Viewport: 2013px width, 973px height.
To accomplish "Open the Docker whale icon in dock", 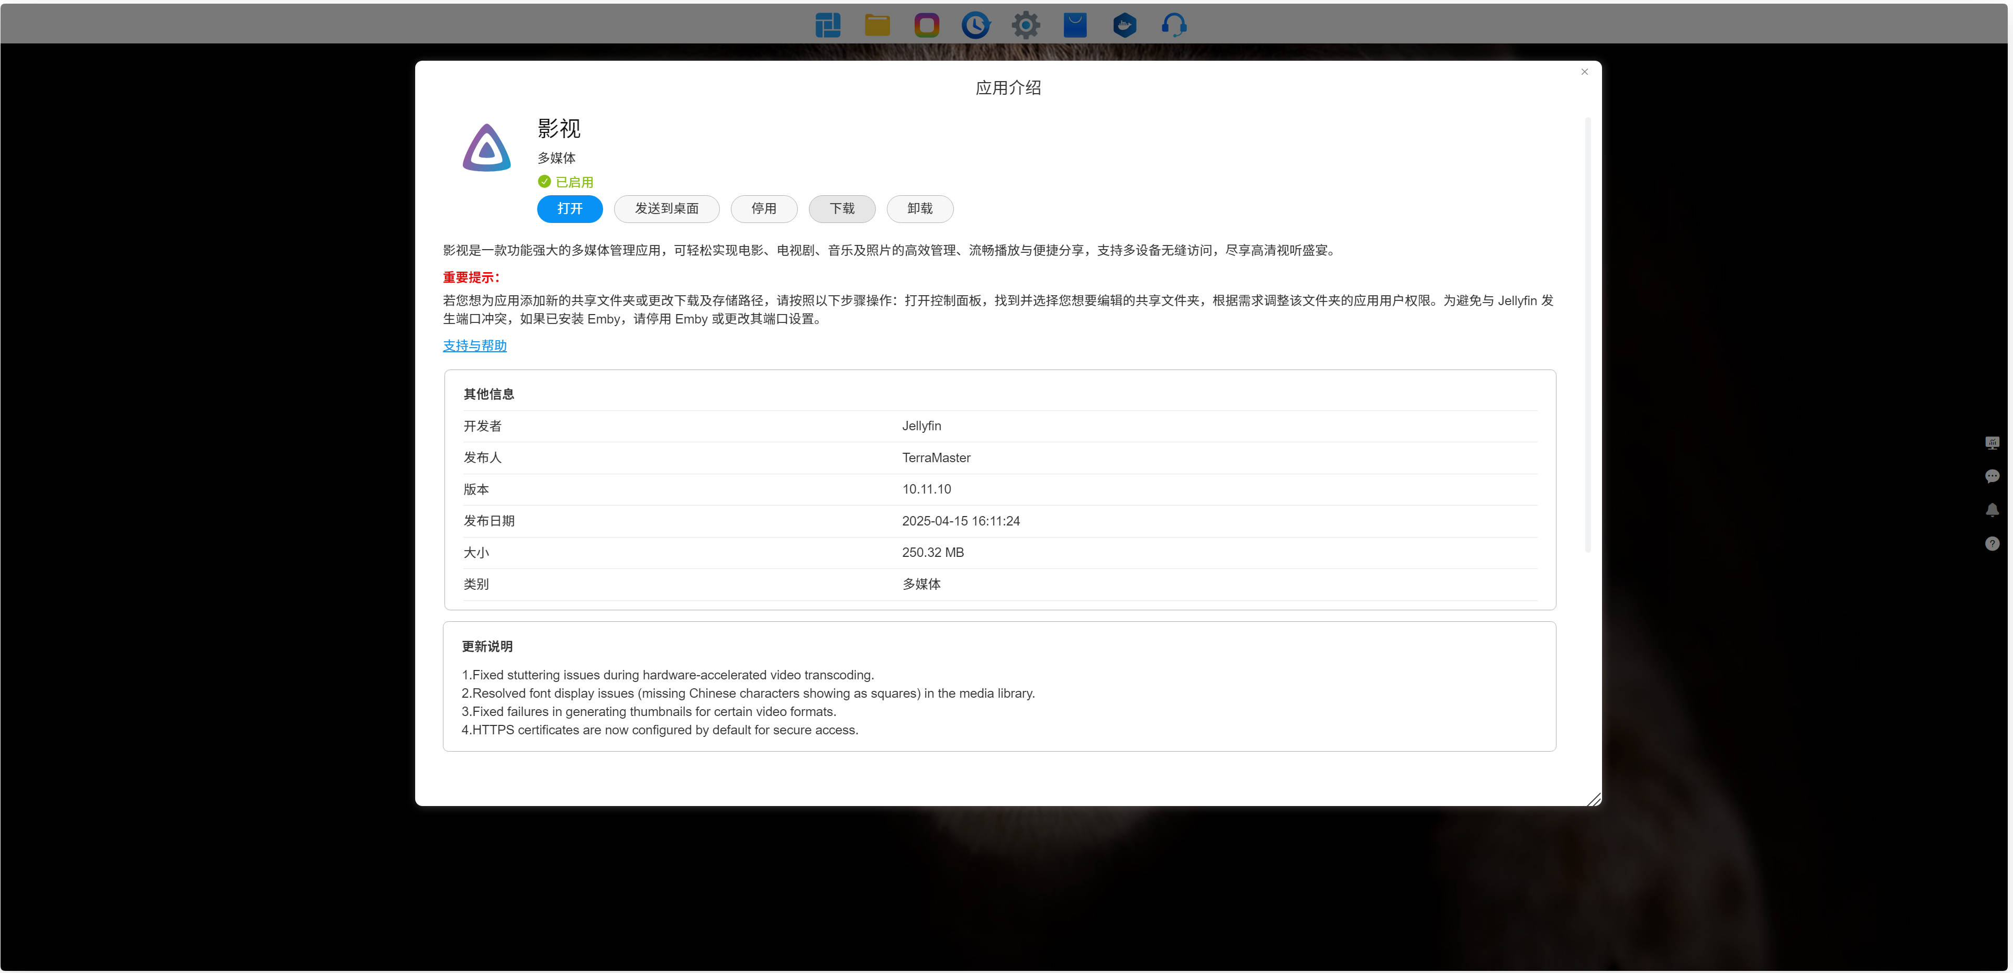I will pos(1125,25).
